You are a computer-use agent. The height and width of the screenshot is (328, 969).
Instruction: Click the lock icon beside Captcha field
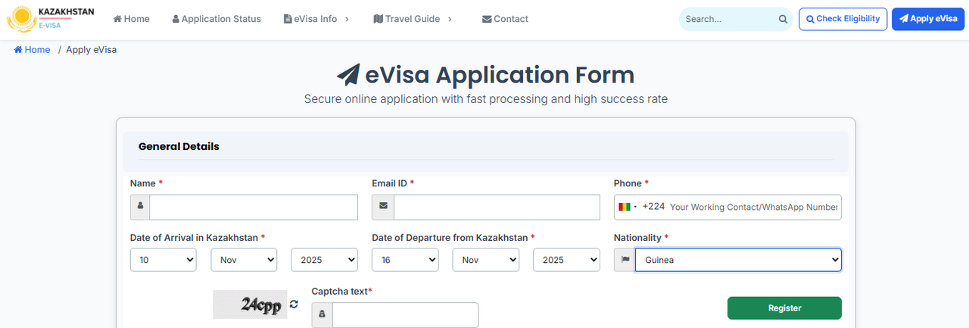coord(322,315)
